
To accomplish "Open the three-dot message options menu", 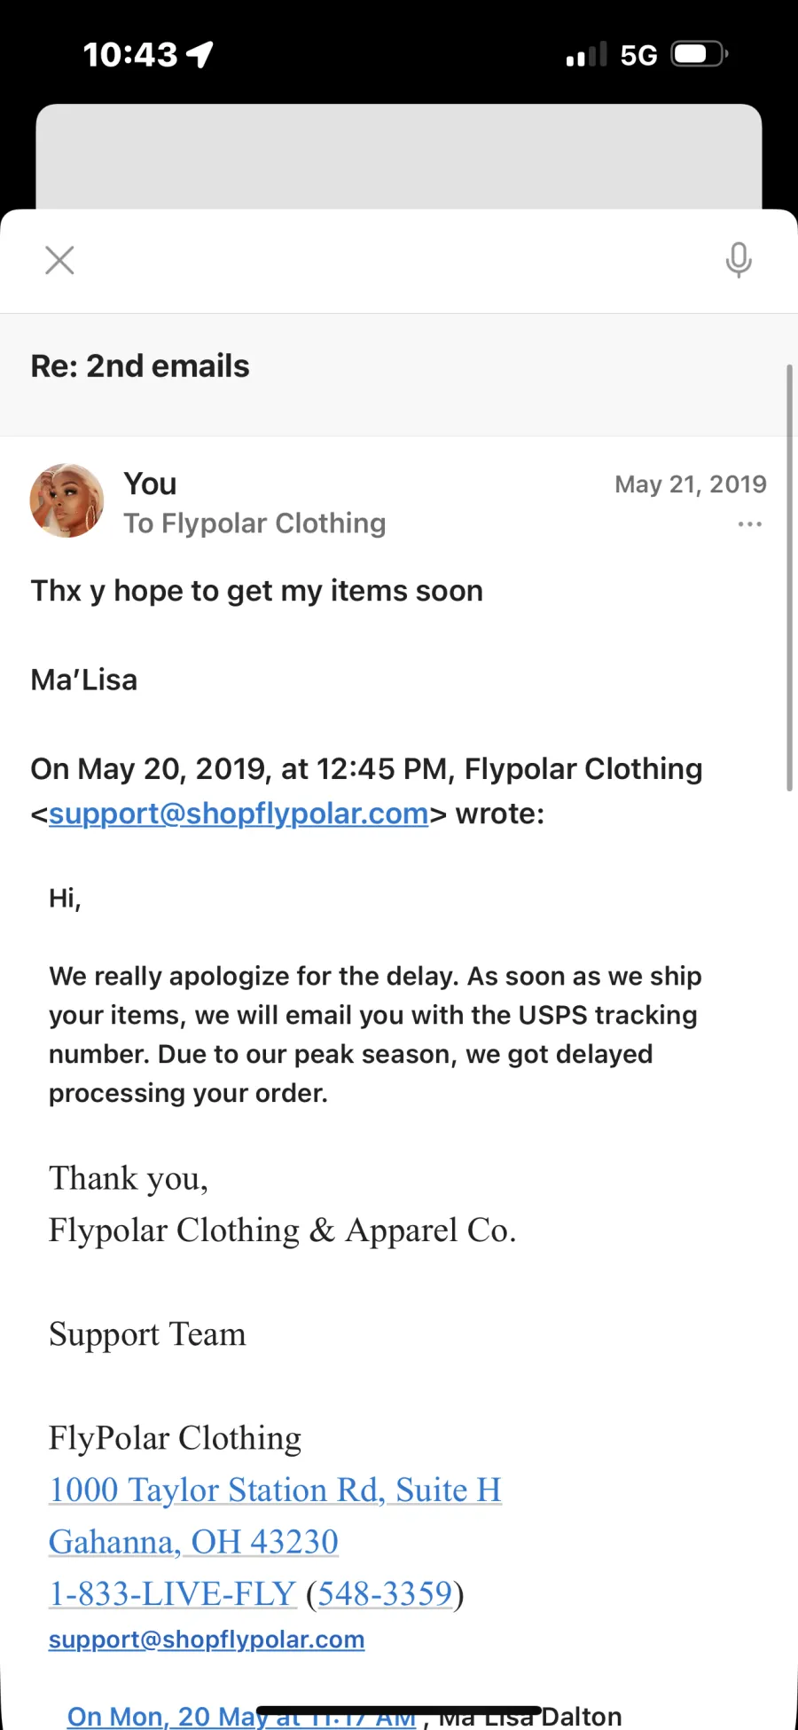I will (x=749, y=524).
